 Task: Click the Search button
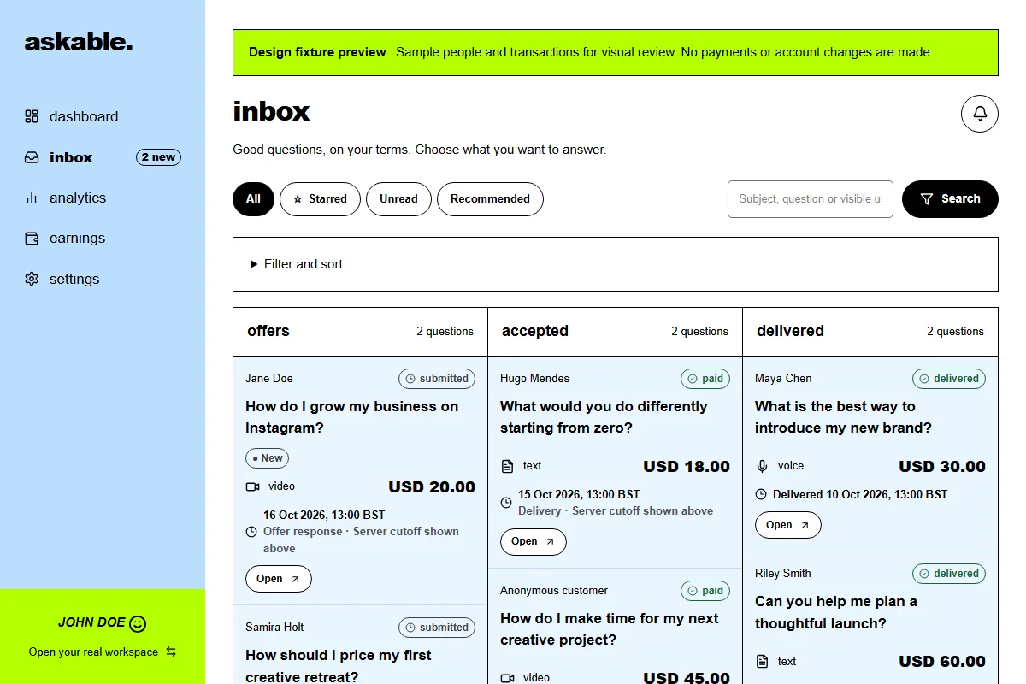(x=950, y=199)
